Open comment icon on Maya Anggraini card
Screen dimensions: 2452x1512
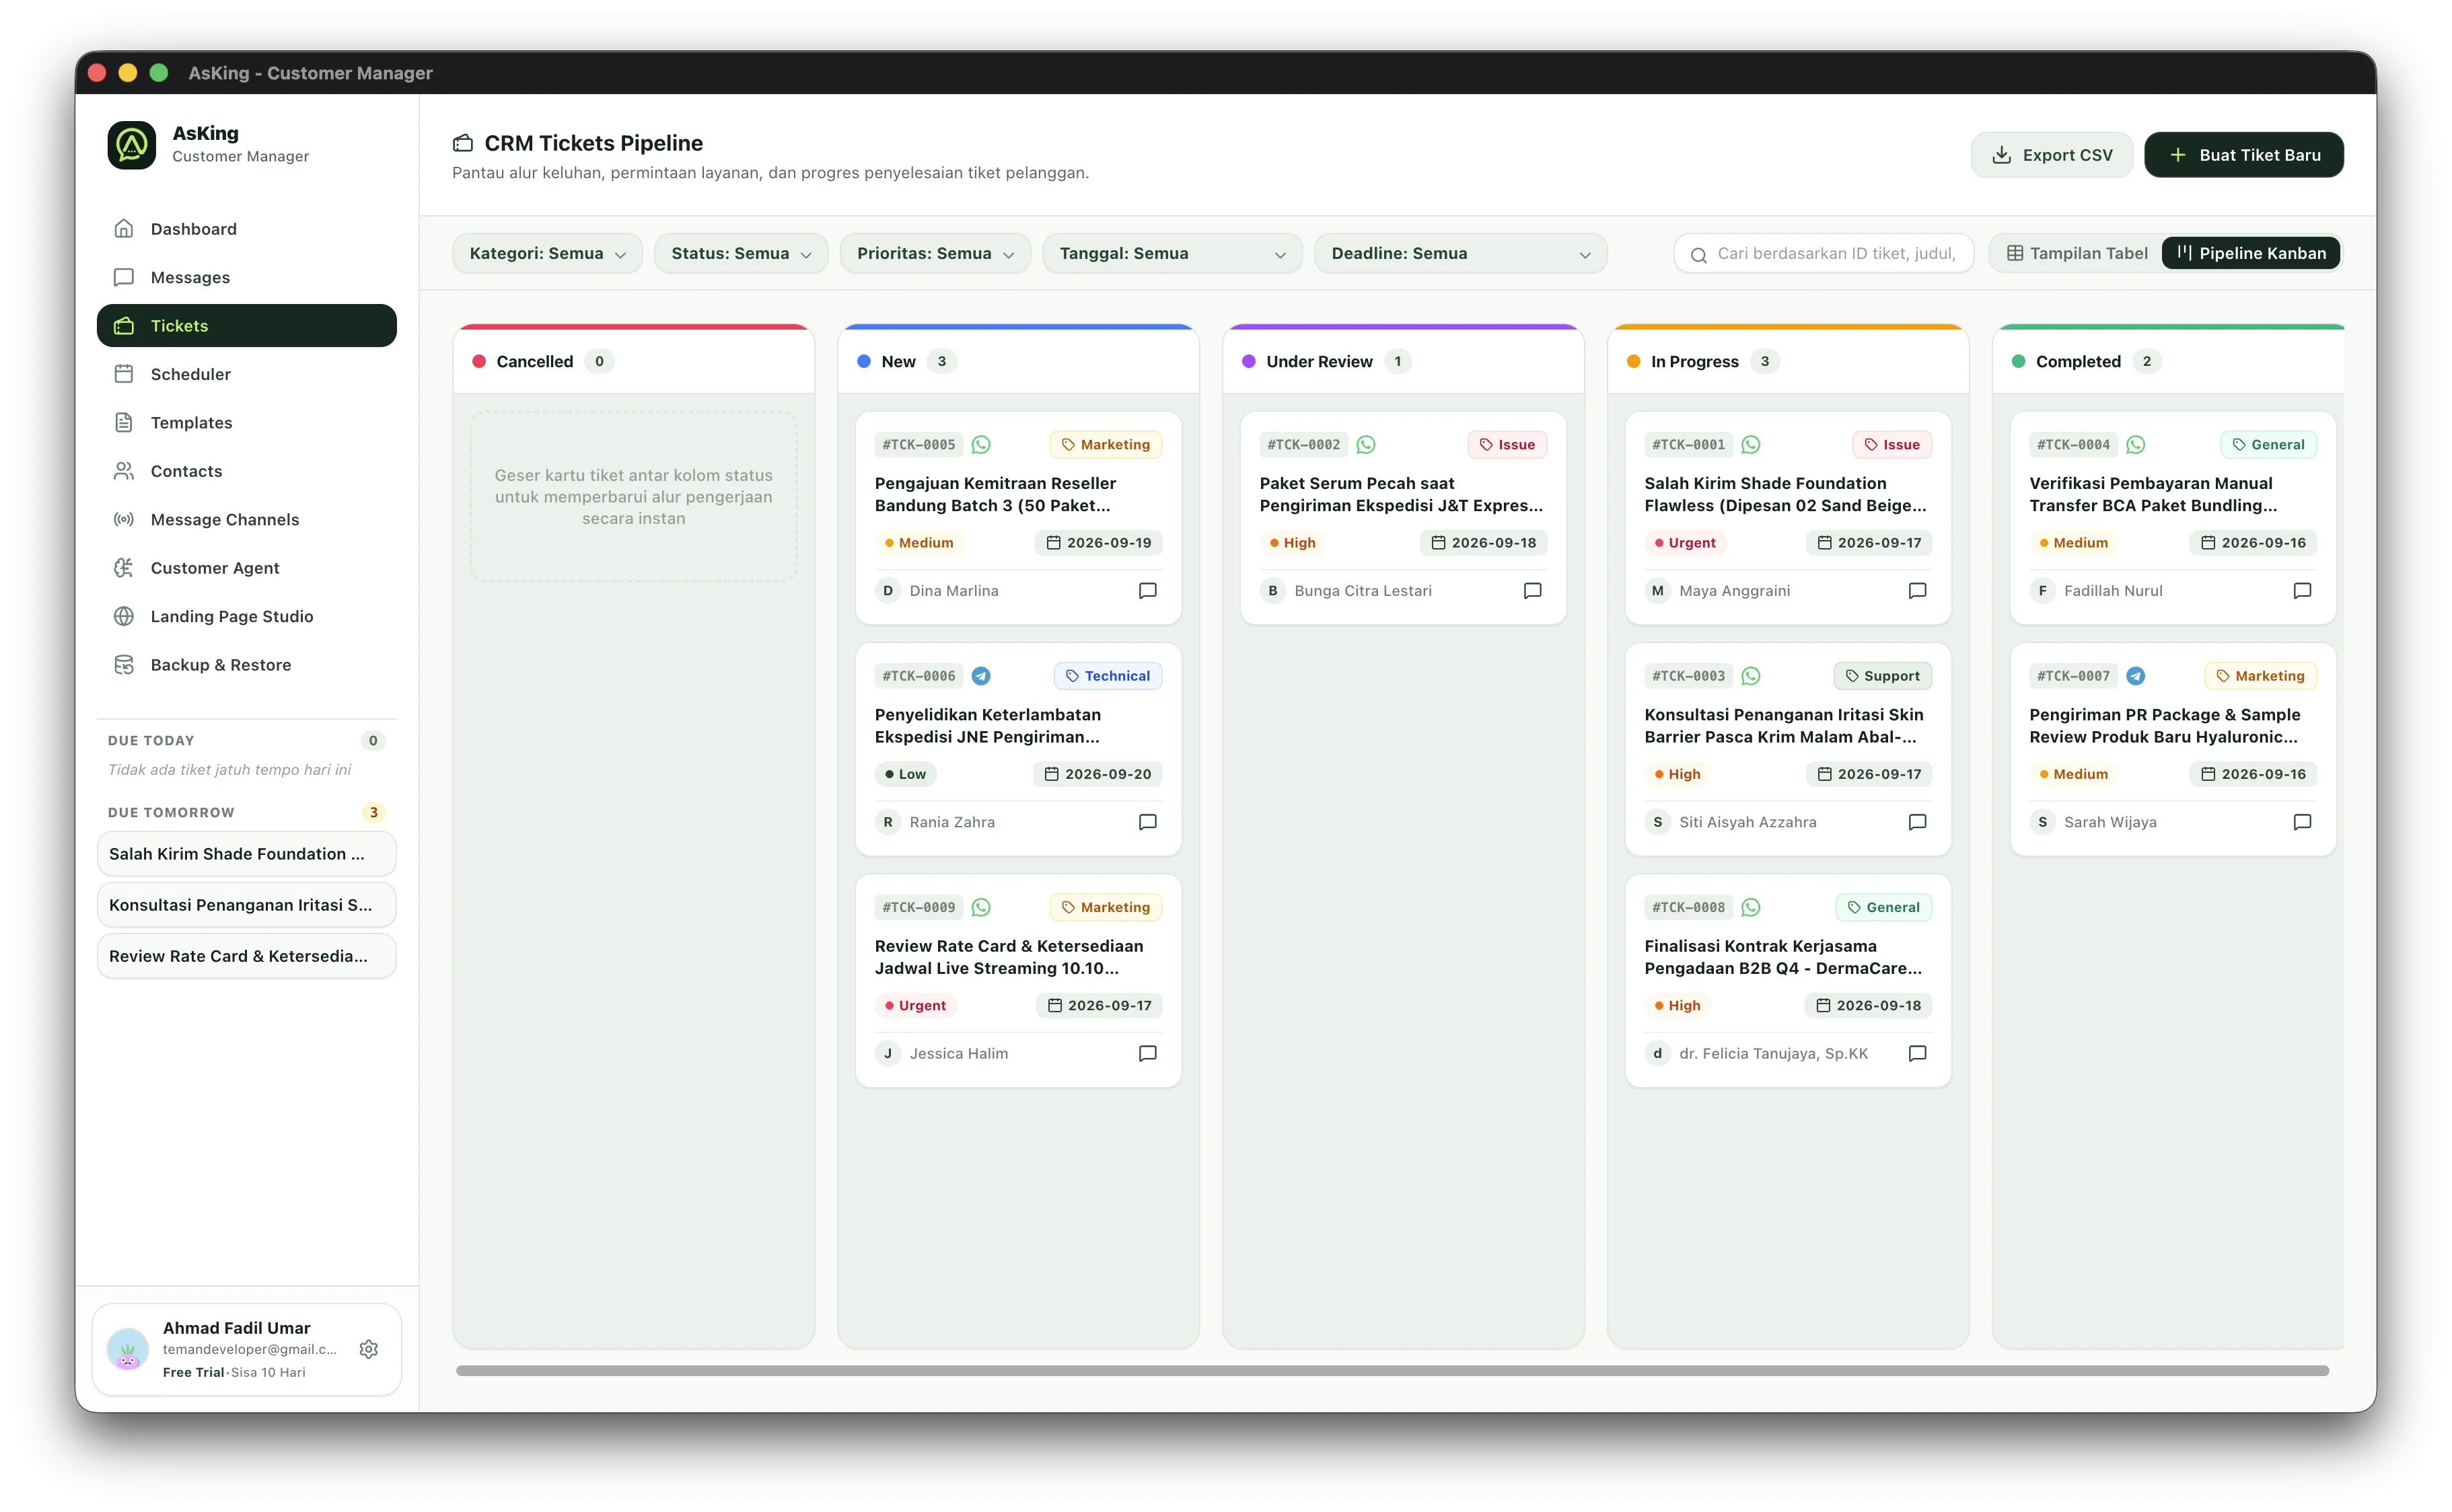[1917, 591]
